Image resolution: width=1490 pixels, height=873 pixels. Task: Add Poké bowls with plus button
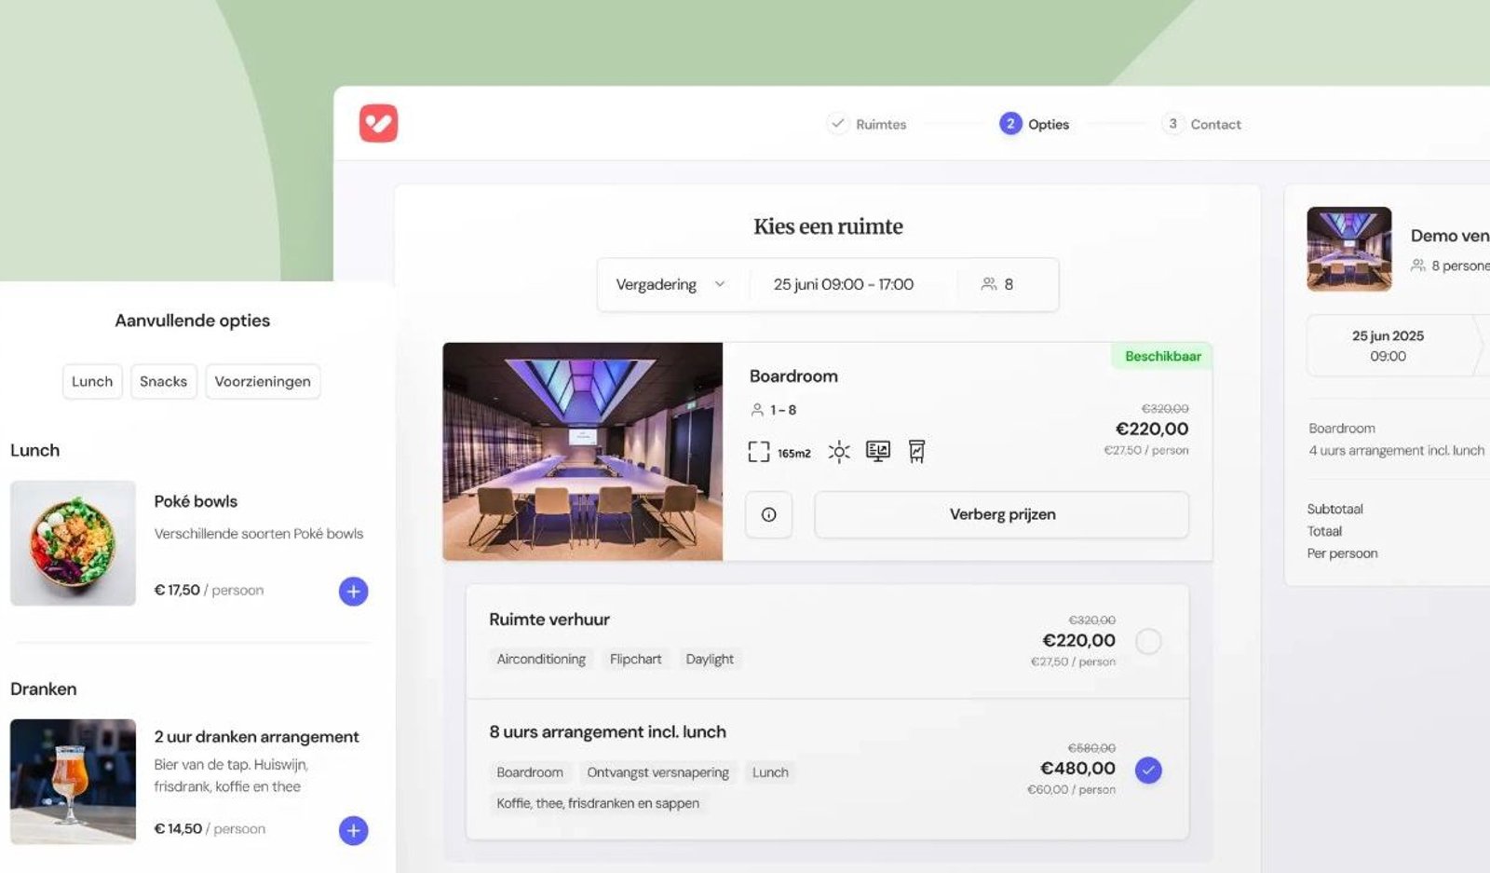pyautogui.click(x=353, y=592)
